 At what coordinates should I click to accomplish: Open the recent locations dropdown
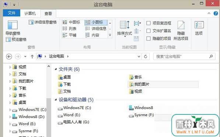tap(25, 57)
